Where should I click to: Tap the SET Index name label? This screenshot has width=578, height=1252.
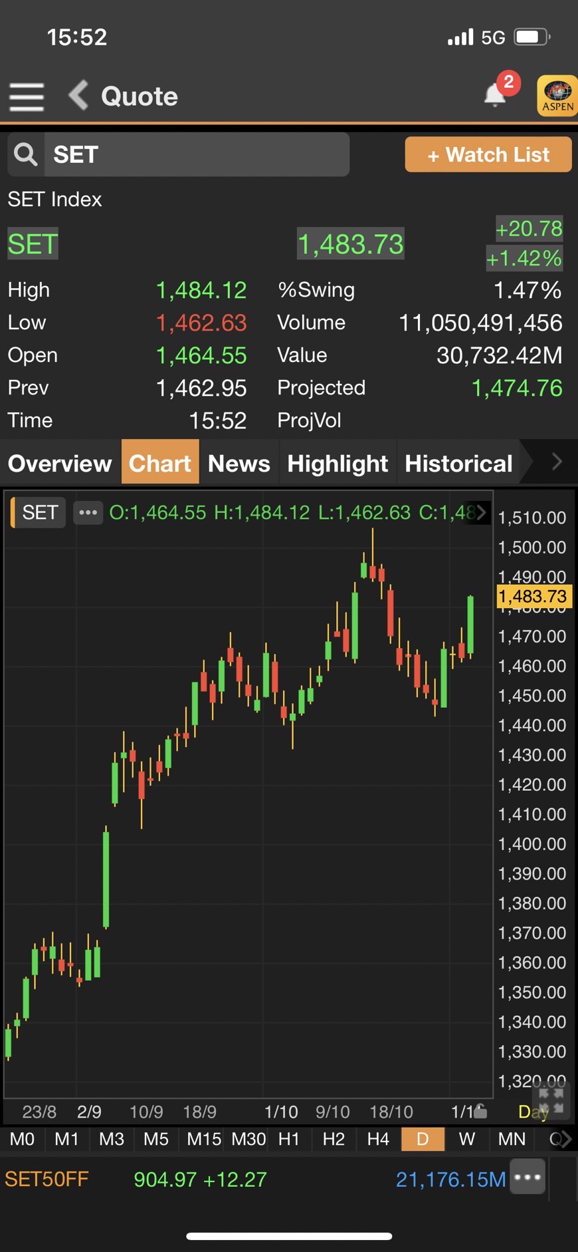(x=54, y=200)
